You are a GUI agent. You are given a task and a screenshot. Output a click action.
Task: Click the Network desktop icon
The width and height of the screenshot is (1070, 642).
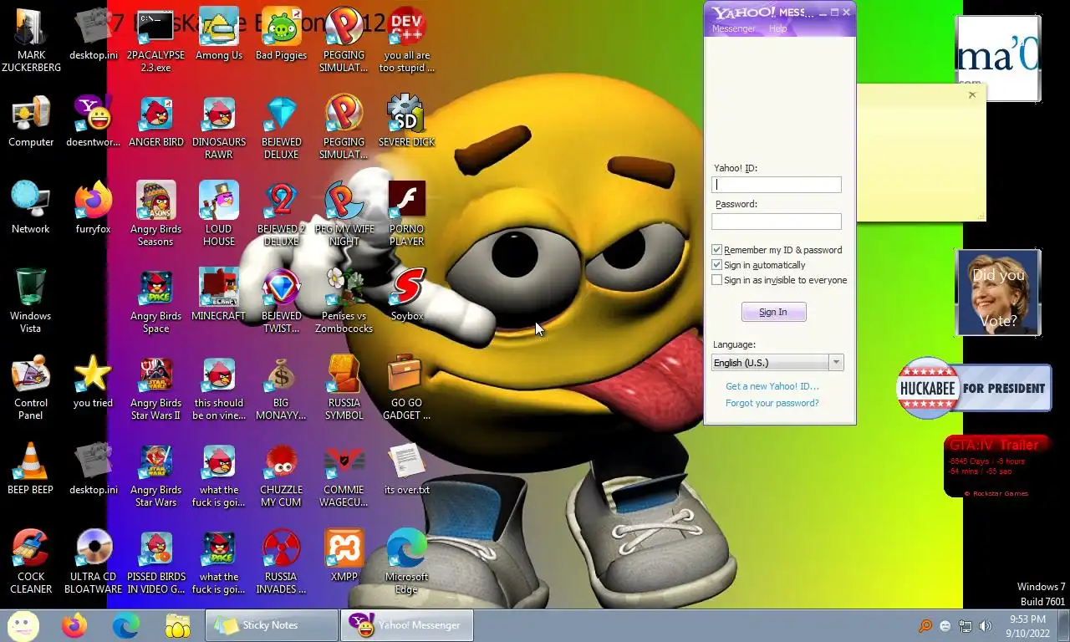[x=31, y=208]
